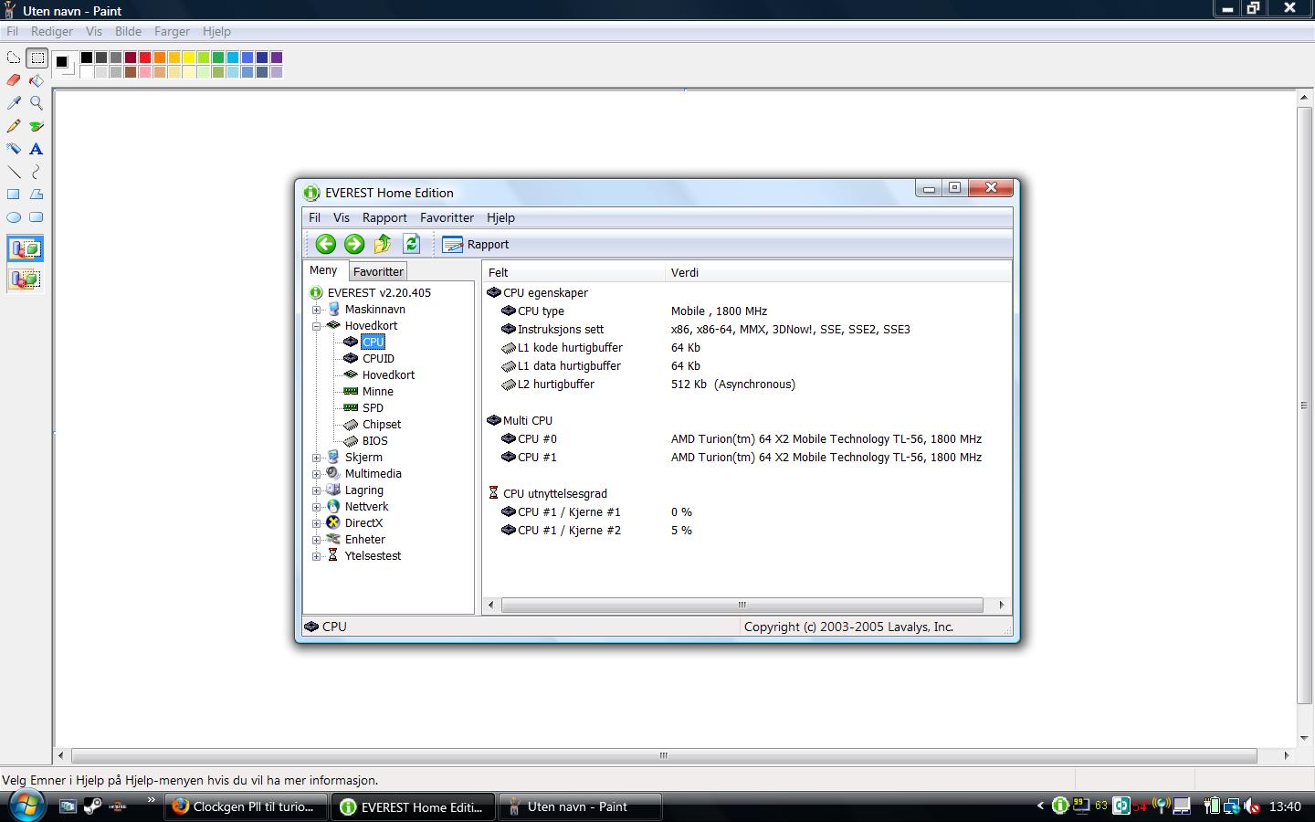Select the Ellipse shape tool

(x=14, y=217)
